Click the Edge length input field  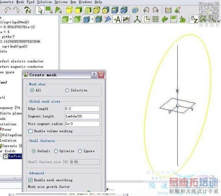point(82,109)
